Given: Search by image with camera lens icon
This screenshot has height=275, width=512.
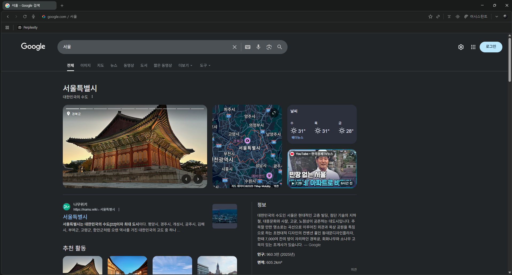Looking at the screenshot, I should tap(269, 47).
